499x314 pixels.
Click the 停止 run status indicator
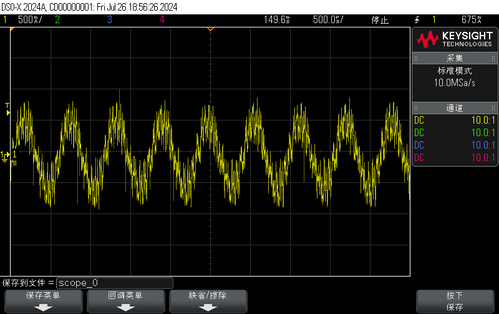coord(380,20)
